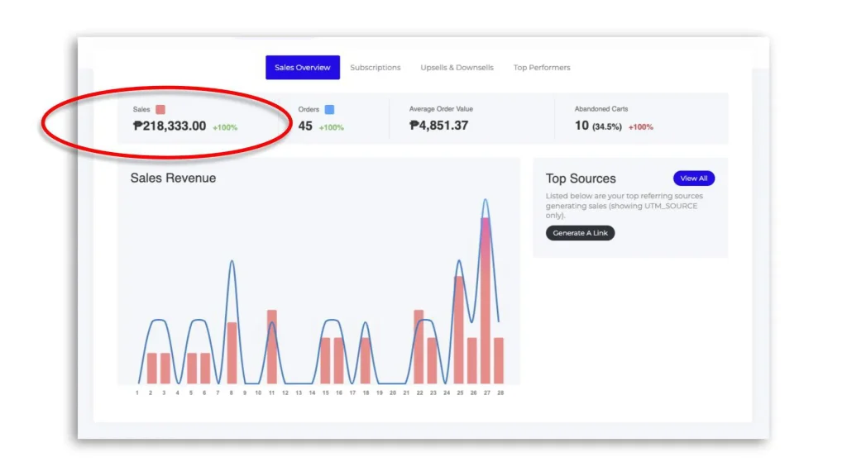Click the Sales Revenue chart title

(x=173, y=178)
